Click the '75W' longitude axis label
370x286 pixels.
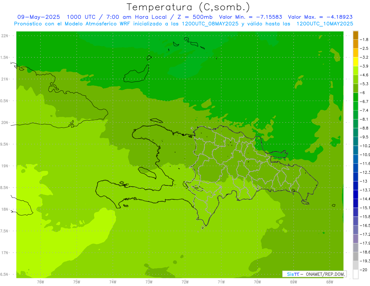pyautogui.click(x=76, y=282)
